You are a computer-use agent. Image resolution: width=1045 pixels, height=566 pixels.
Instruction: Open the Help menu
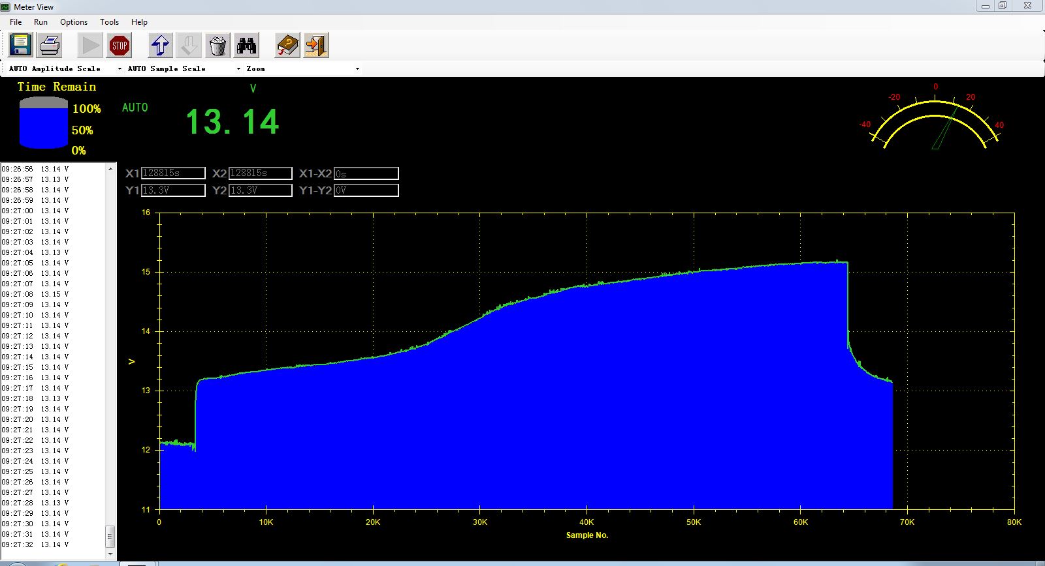pyautogui.click(x=139, y=22)
